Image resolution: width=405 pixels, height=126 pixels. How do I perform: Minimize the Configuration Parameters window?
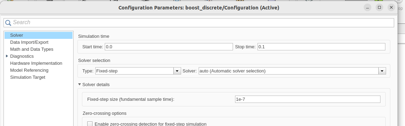pyautogui.click(x=368, y=7)
